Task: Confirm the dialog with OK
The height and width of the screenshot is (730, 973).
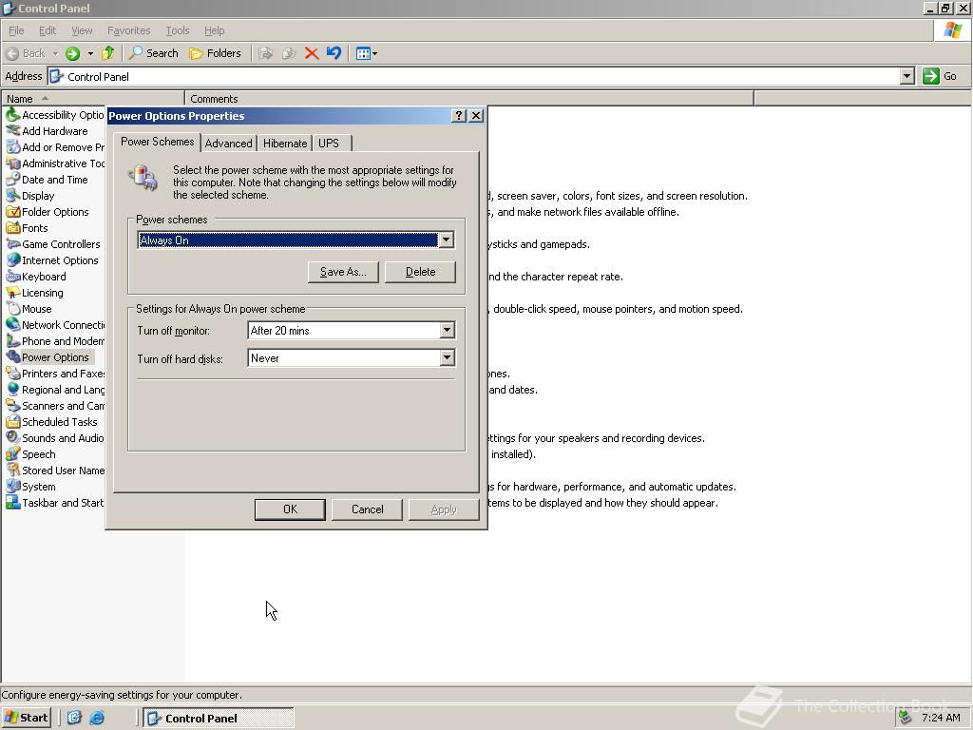Action: tap(290, 509)
